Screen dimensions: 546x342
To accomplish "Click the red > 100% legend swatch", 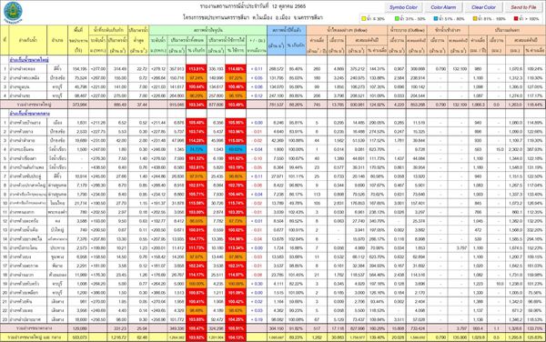I will (516, 18).
